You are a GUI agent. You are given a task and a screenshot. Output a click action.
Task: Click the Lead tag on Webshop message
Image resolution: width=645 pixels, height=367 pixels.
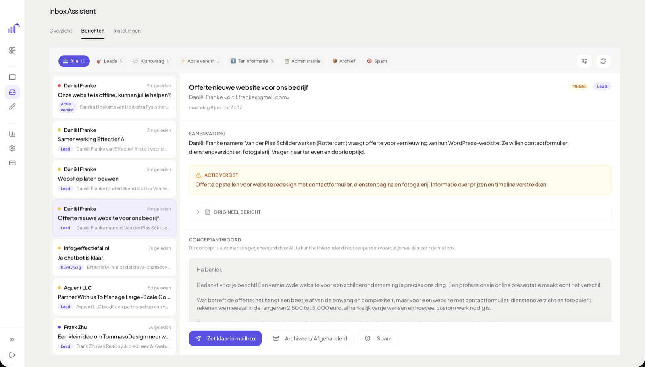[65, 188]
